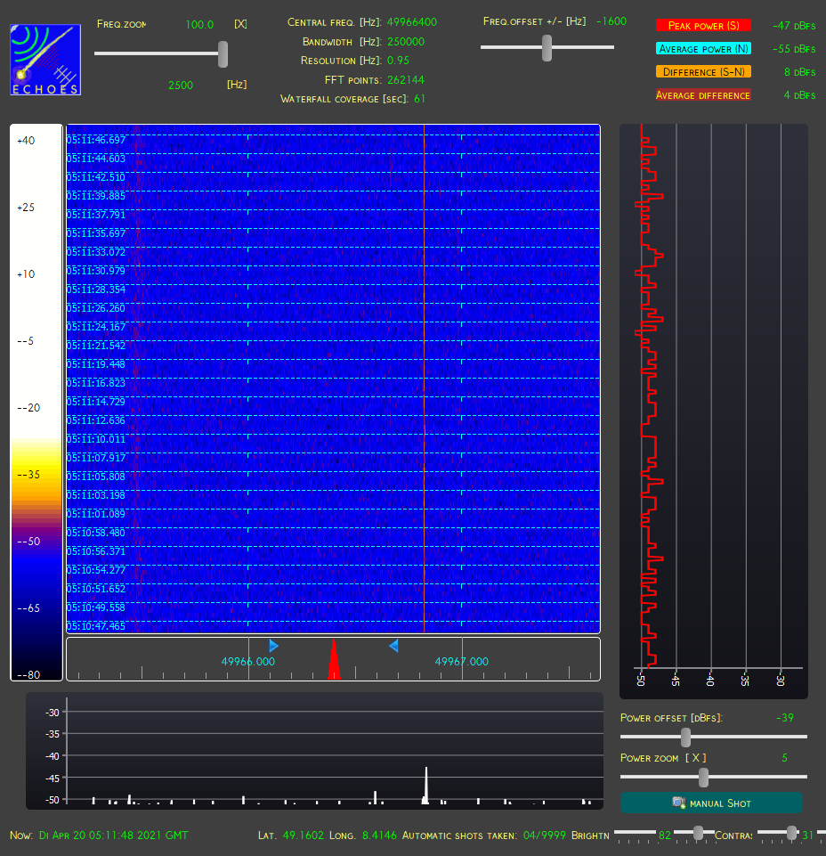826x856 pixels.
Task: Click the -80 mark on color scale
Action: click(28, 675)
